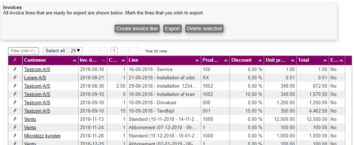This screenshot has height=145, width=355.
Task: Click the pencil icon in the table header
Action: [x=15, y=60]
